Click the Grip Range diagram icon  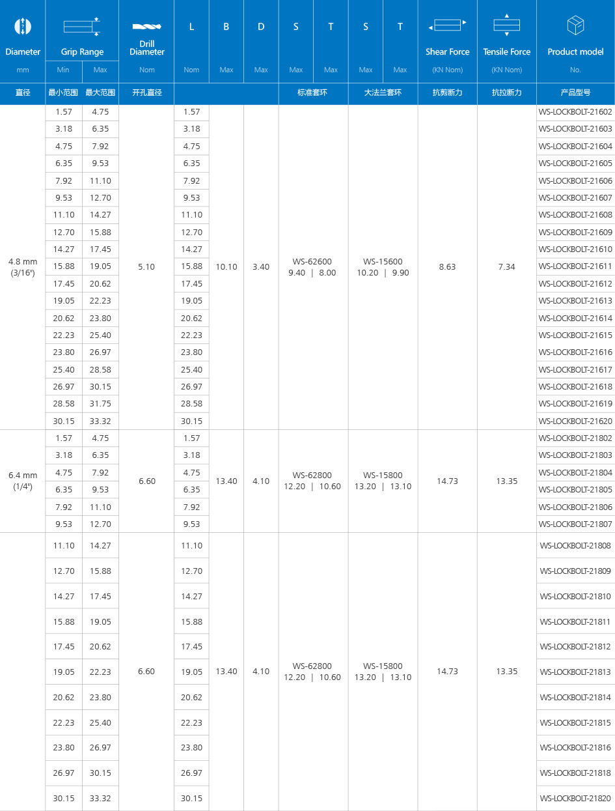pos(82,26)
